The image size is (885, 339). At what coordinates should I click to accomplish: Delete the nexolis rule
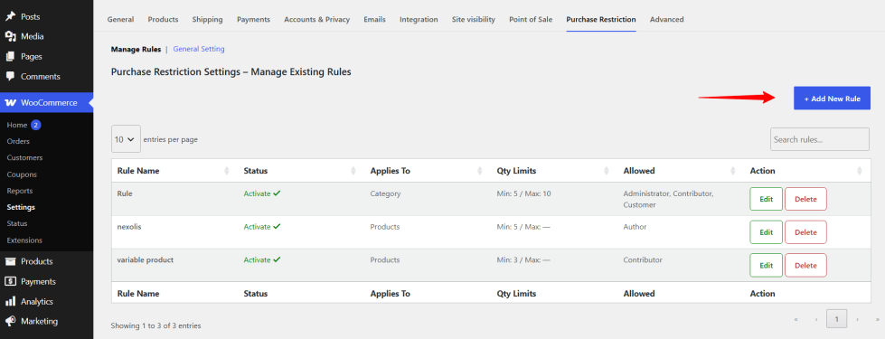[805, 231]
